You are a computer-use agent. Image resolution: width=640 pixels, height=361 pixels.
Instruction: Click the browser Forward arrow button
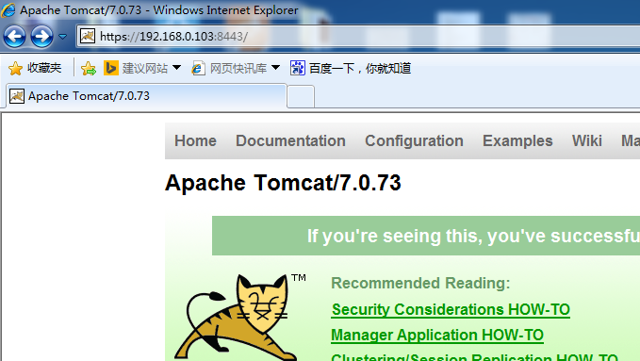41,37
